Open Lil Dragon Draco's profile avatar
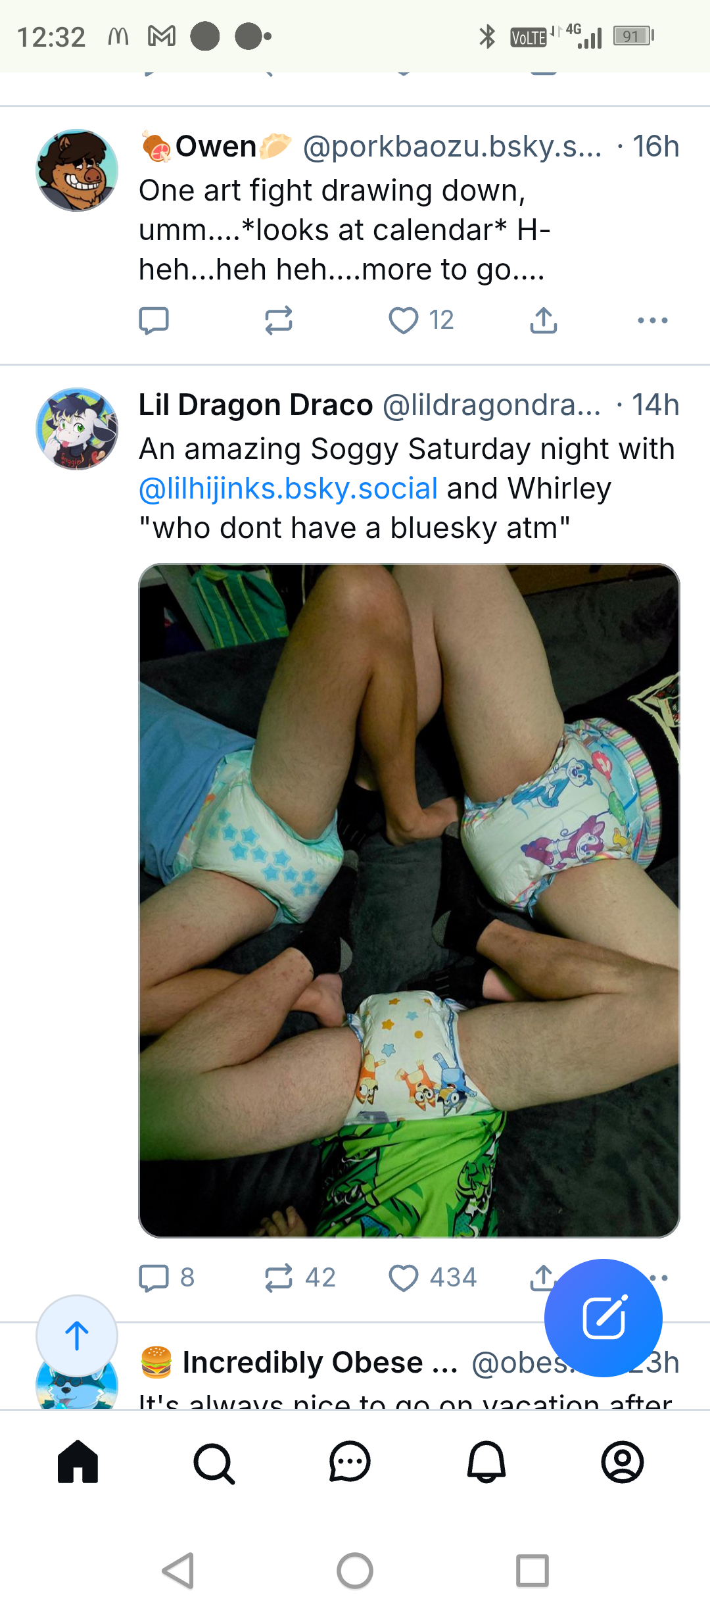Image resolution: width=710 pixels, height=1618 pixels. [x=77, y=429]
